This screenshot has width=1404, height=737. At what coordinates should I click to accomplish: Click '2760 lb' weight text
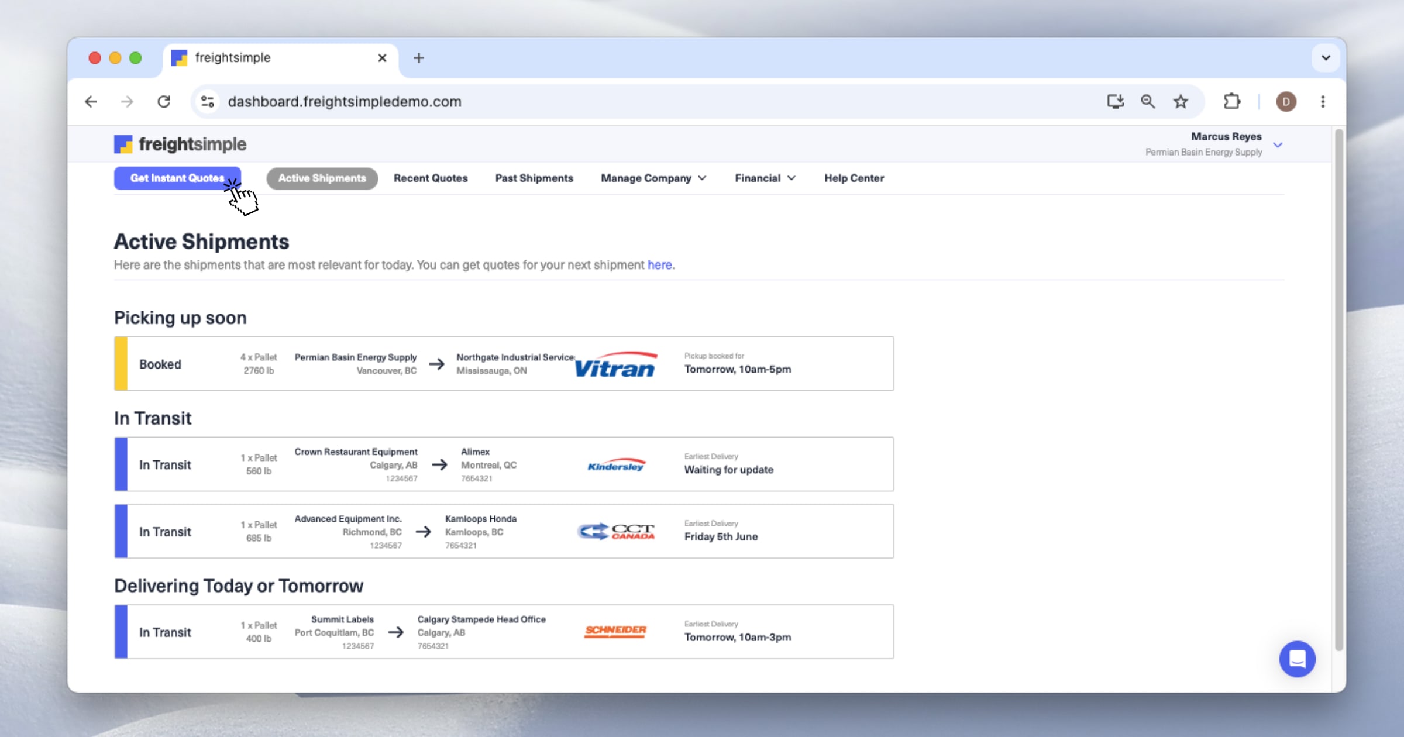pyautogui.click(x=259, y=371)
